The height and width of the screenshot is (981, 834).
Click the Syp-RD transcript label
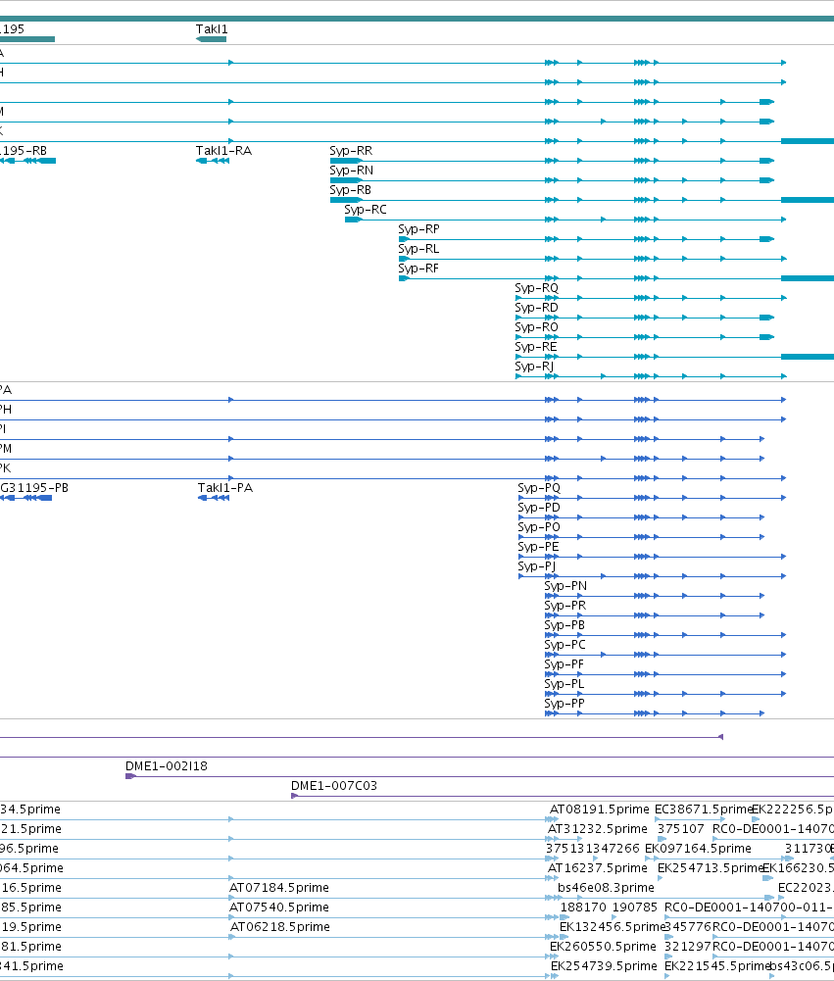click(536, 307)
